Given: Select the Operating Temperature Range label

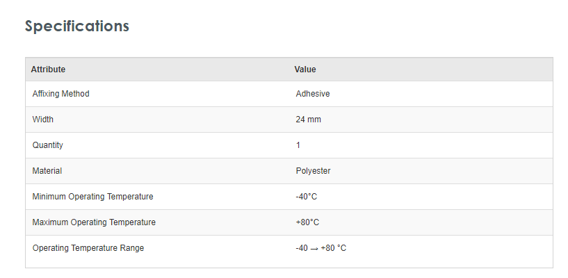Looking at the screenshot, I should coord(88,248).
